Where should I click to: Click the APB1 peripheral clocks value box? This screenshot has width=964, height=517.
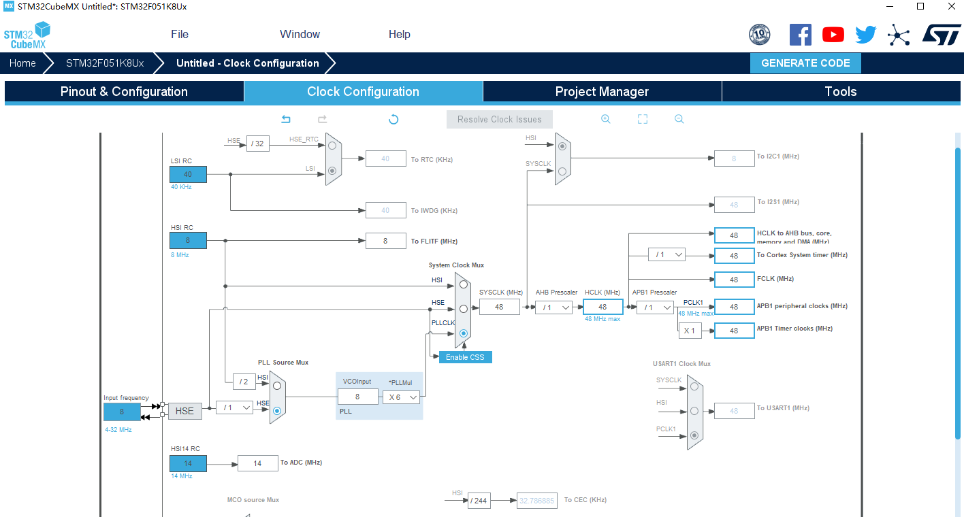coord(734,307)
